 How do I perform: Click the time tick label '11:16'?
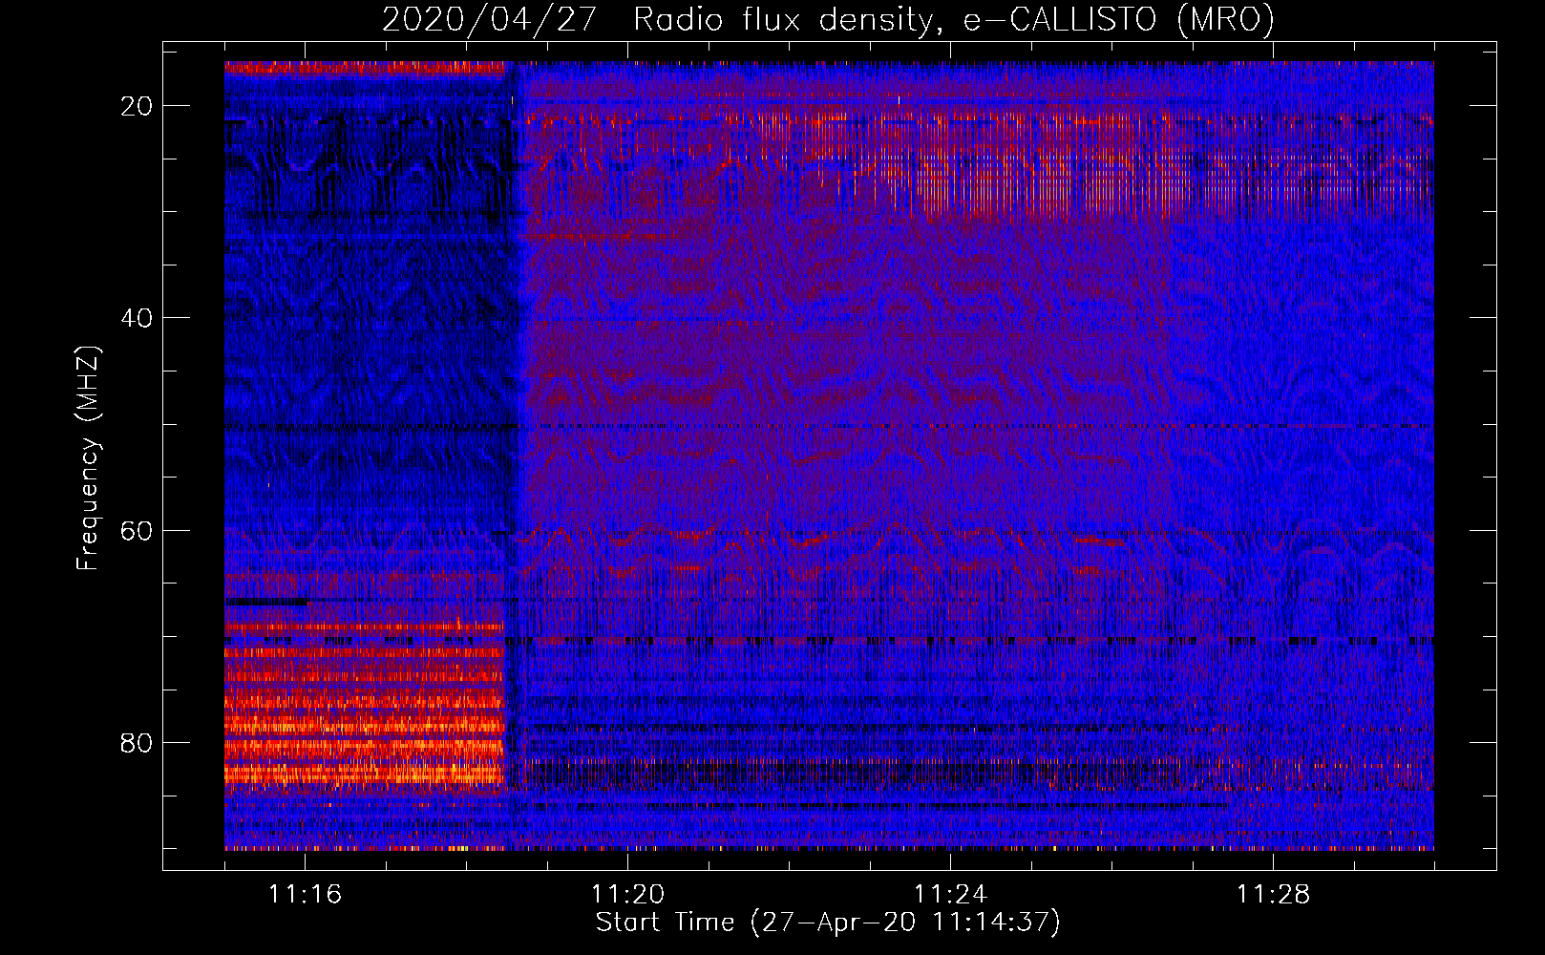(305, 894)
